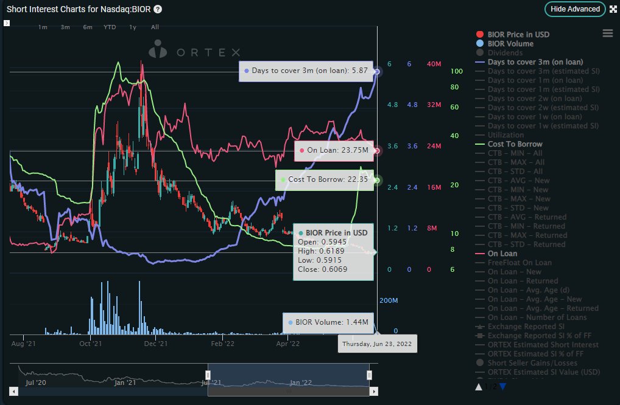
Task: Click the navigator right range handle
Action: pos(369,375)
